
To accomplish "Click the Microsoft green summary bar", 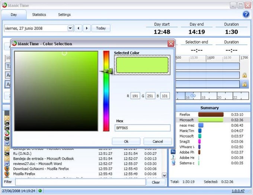I will (x=211, y=120).
